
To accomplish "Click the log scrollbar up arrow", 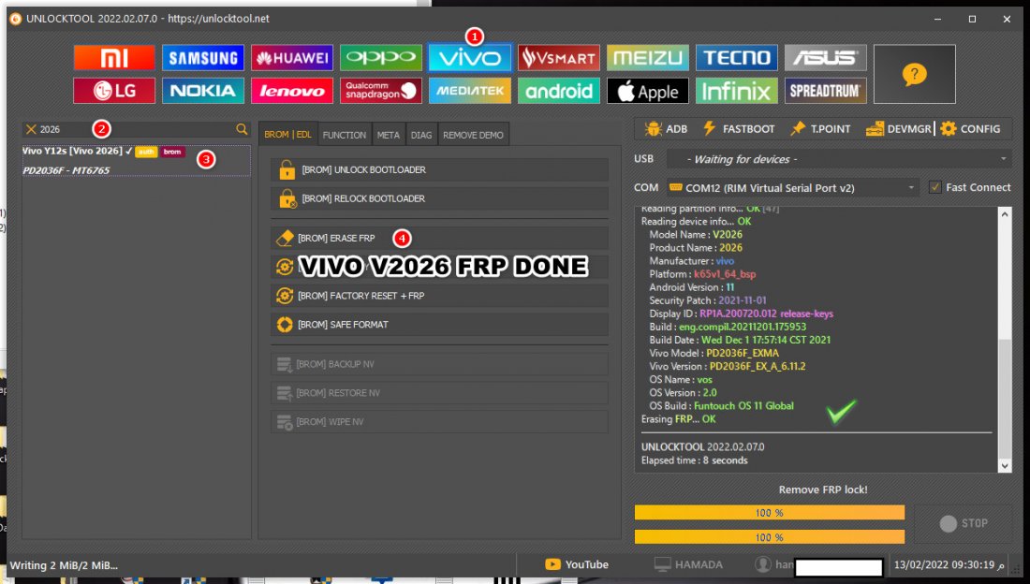I will 1005,214.
